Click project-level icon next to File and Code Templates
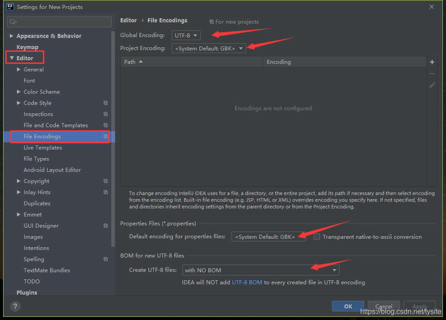 click(x=105, y=125)
